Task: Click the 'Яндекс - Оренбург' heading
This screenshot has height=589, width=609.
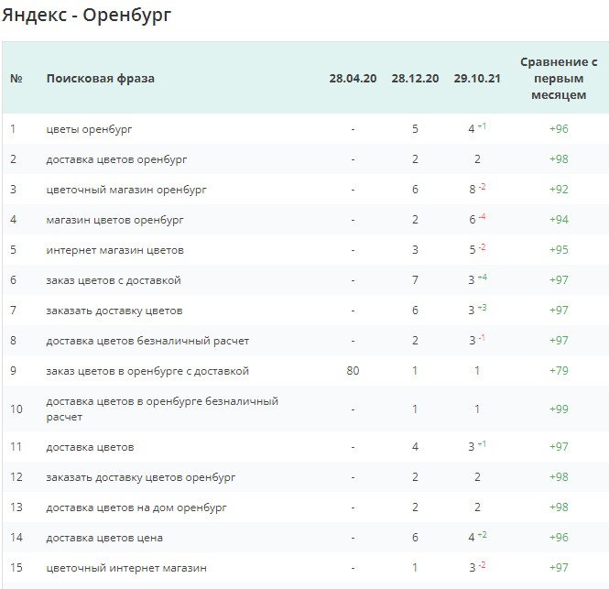Action: coord(86,16)
